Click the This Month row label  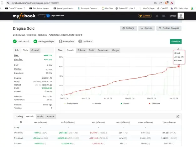(19, 138)
